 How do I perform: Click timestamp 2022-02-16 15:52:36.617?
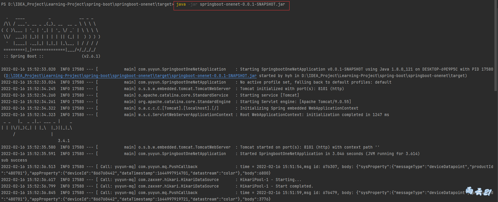tap(28, 180)
